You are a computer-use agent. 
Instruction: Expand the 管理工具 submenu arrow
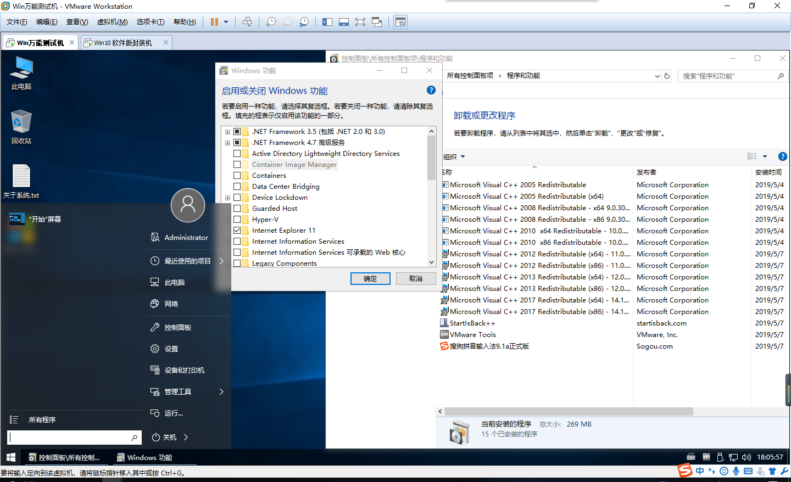[x=221, y=391]
